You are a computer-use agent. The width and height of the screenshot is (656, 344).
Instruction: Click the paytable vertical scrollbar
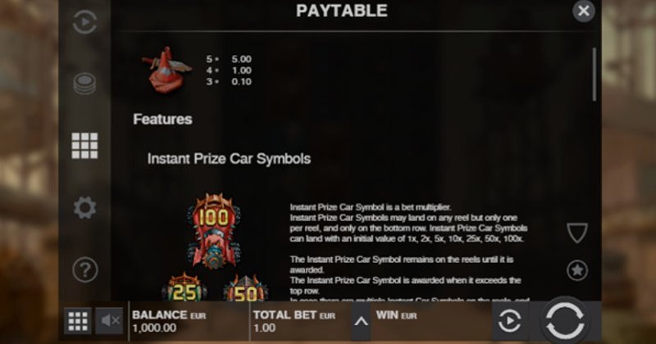click(x=594, y=75)
